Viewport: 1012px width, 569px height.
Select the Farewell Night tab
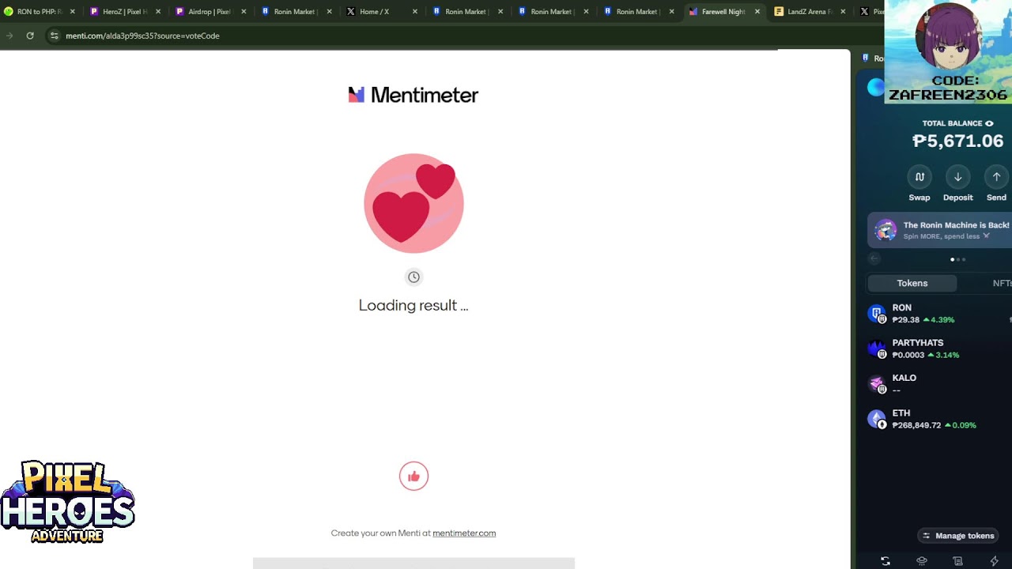click(723, 12)
